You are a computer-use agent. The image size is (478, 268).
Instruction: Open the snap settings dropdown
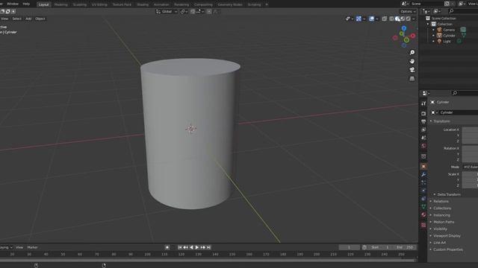click(199, 12)
